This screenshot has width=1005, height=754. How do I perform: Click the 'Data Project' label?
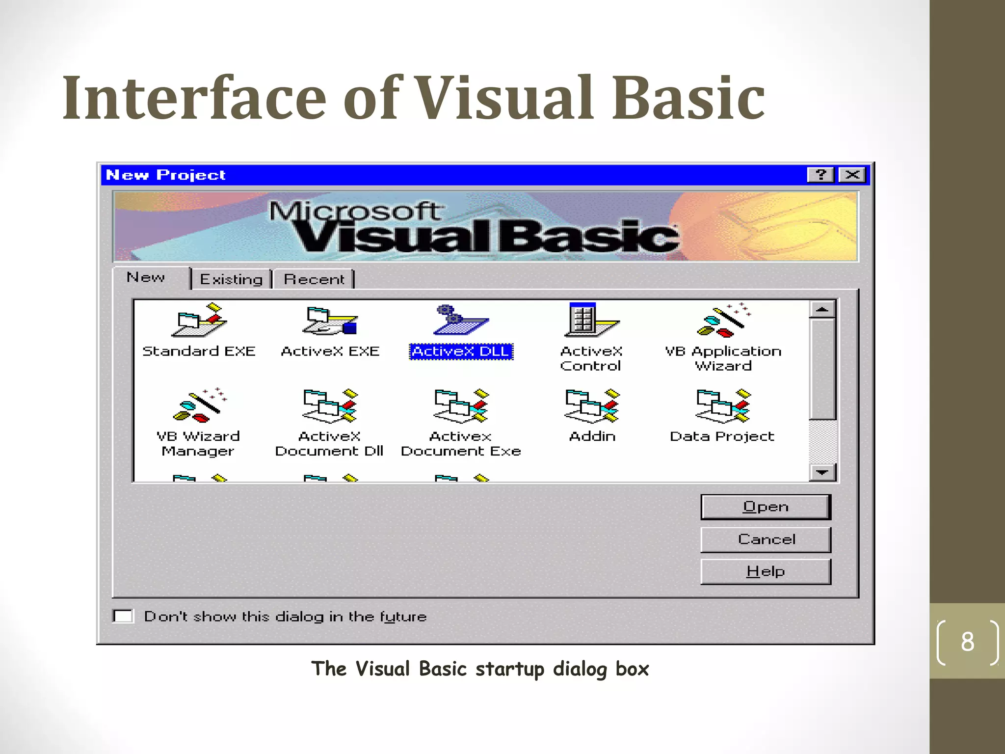click(722, 437)
